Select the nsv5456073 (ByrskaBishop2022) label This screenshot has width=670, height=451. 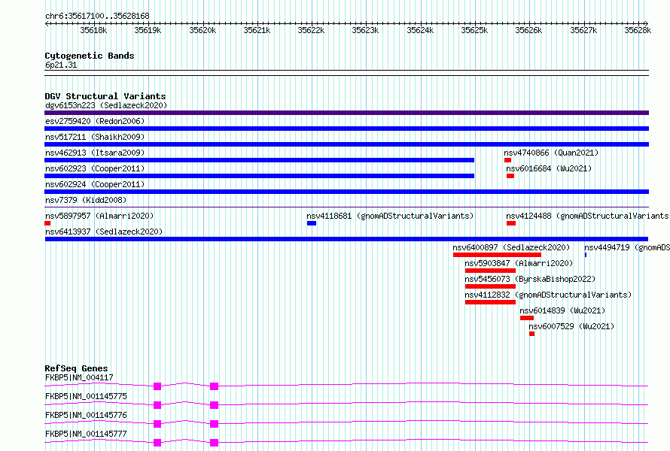coord(530,279)
